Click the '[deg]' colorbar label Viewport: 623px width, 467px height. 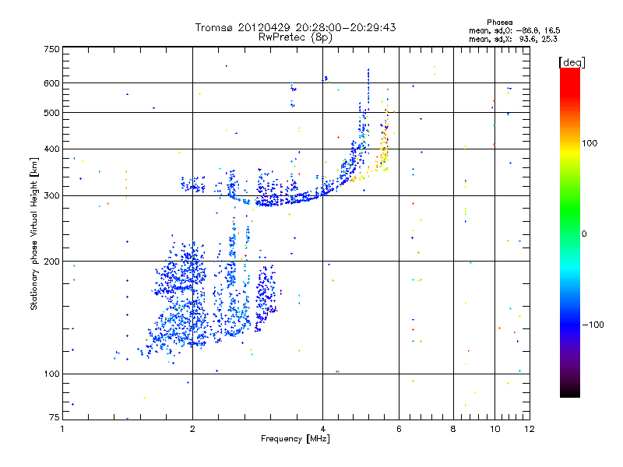572,62
